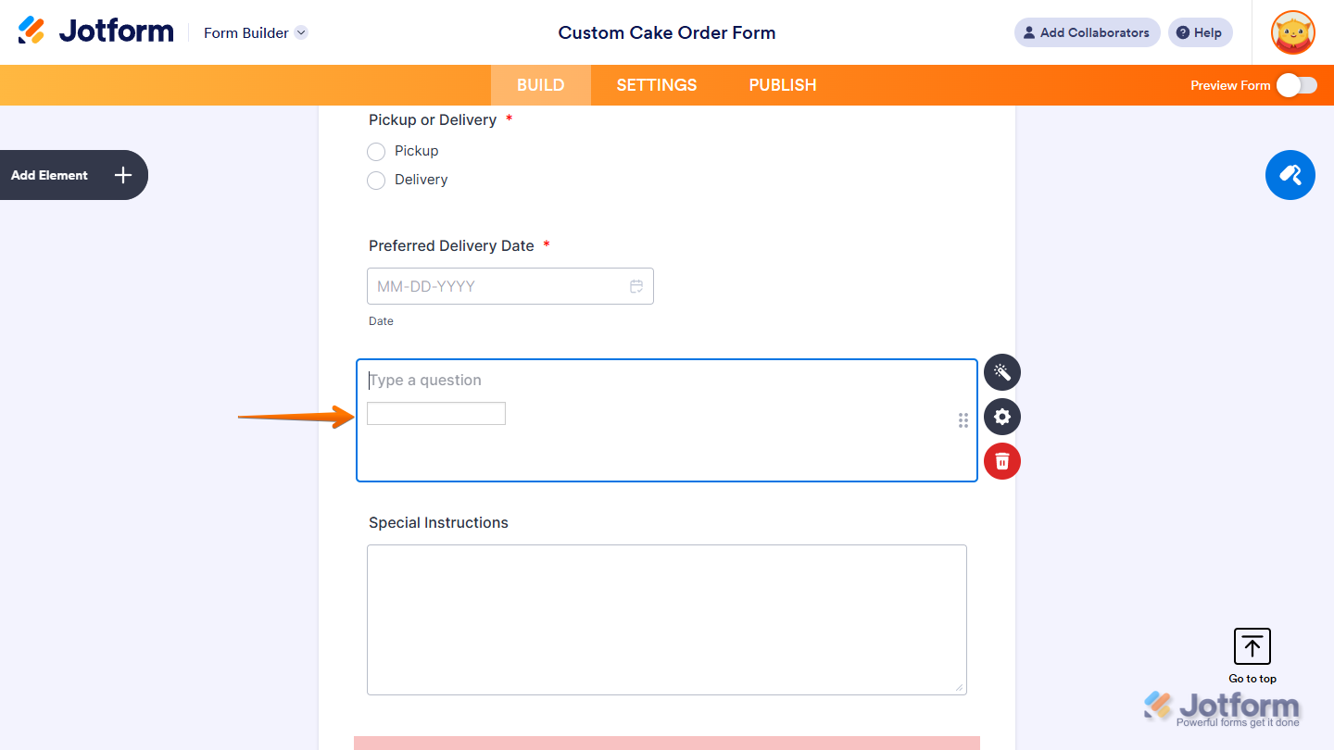
Task: Click the magic wand AI icon beside the field
Action: tap(1001, 372)
